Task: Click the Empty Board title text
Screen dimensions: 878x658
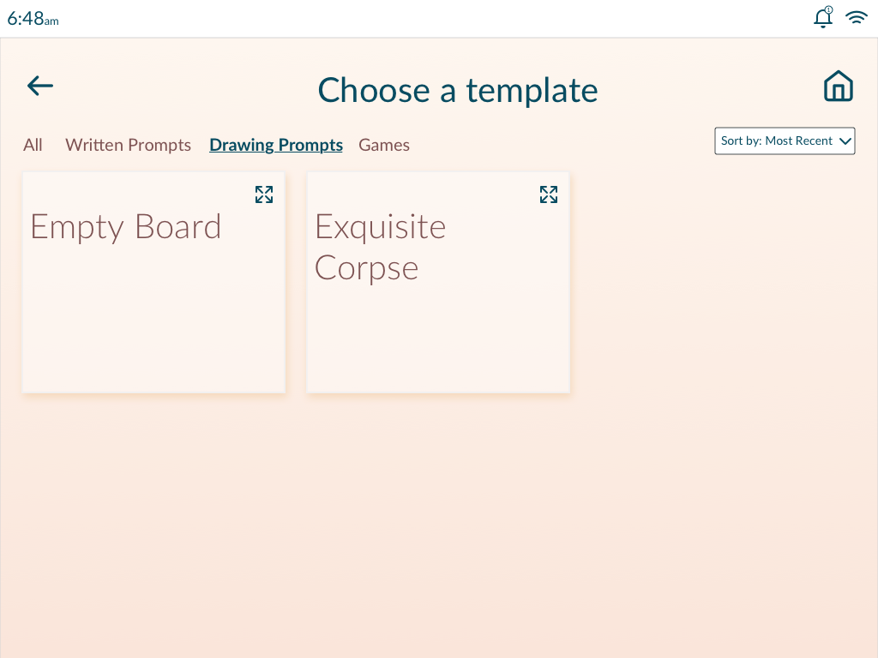Action: click(x=126, y=227)
